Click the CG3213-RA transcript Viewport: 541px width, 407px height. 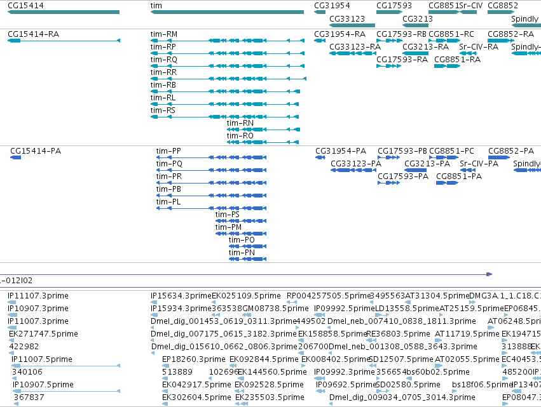coord(415,53)
